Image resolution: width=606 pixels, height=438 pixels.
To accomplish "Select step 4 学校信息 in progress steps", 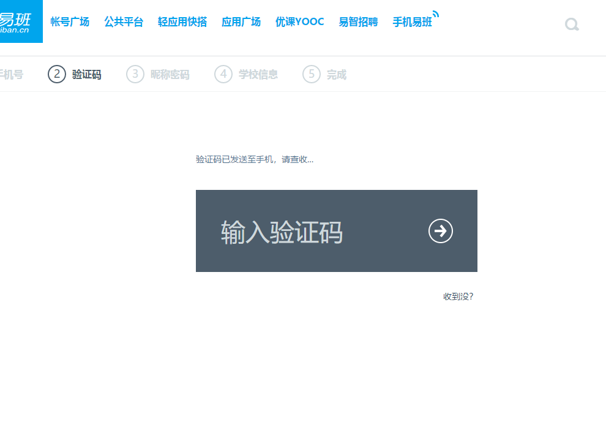I will click(246, 74).
